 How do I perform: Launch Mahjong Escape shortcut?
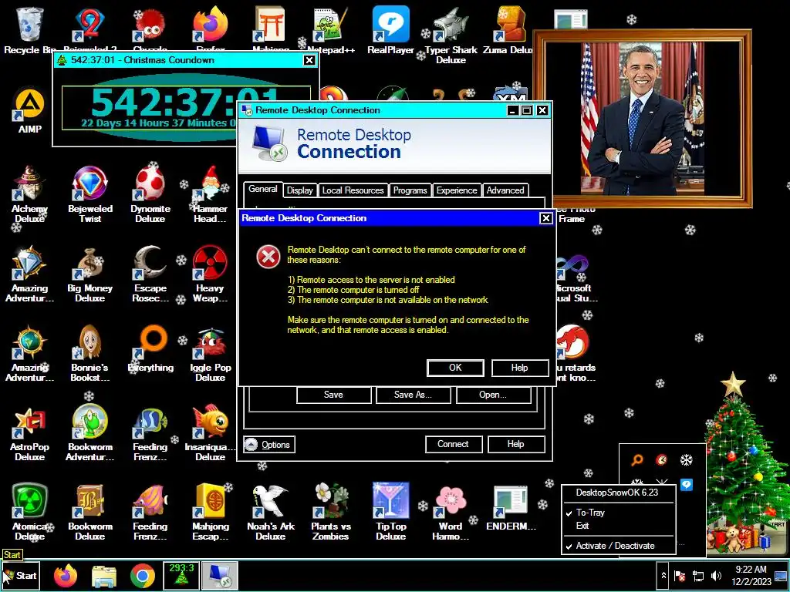coord(210,512)
